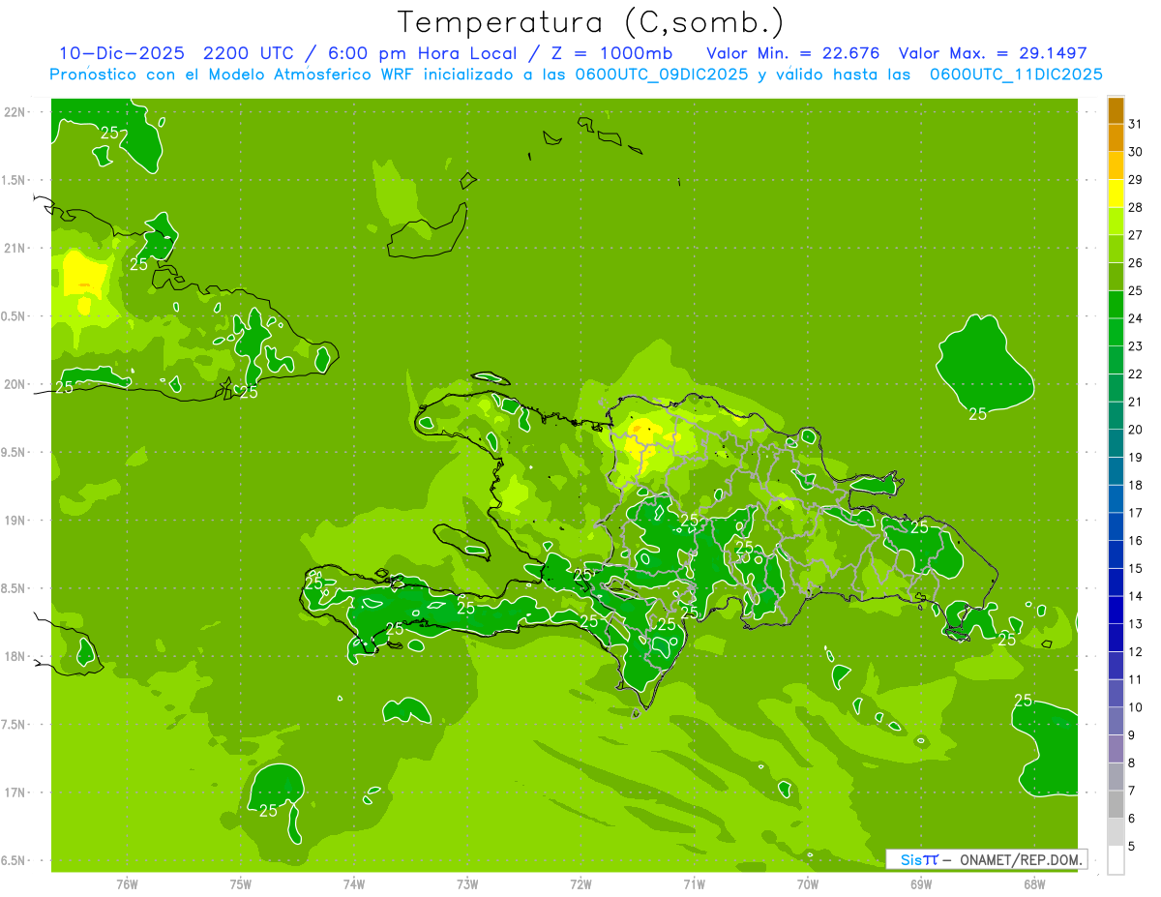Viewport: 1161px width, 897px height.
Task: Click the "13" value on the color scale
Action: tap(1136, 624)
